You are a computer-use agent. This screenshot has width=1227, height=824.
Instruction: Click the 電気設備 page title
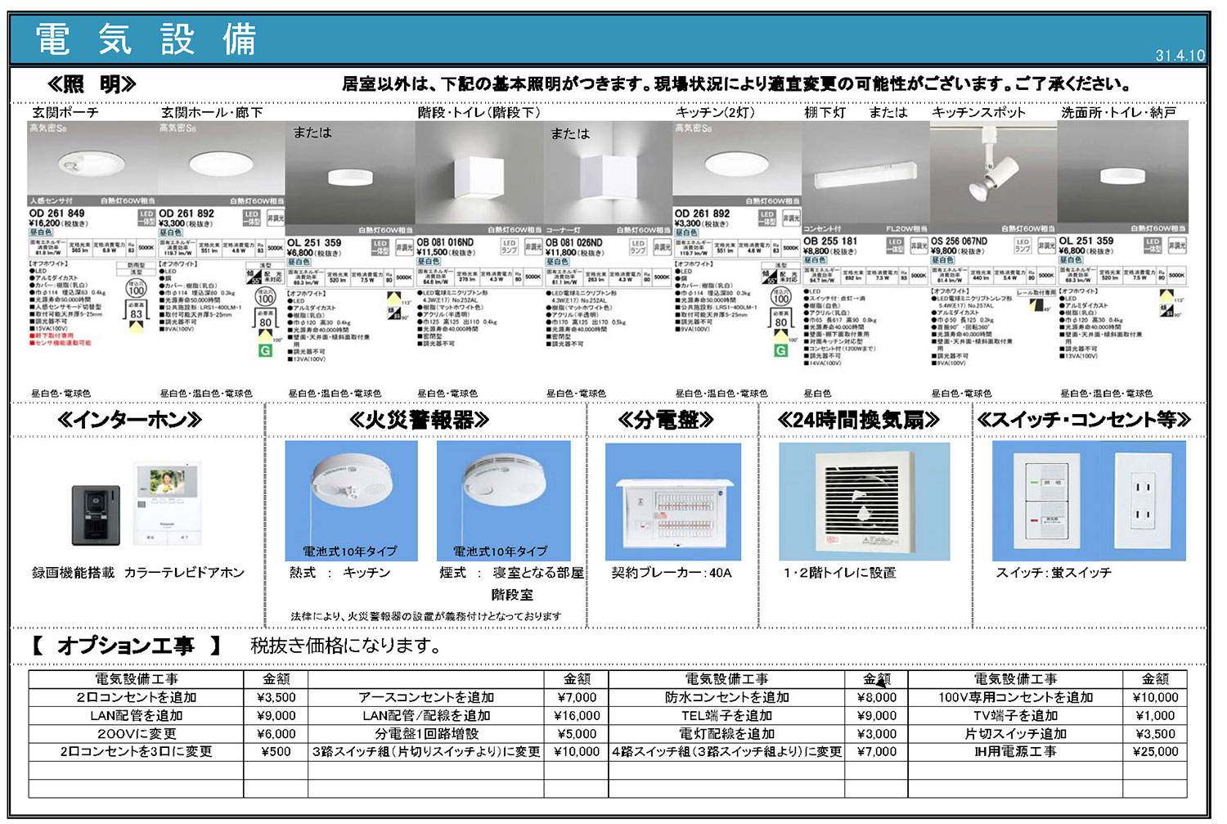146,39
